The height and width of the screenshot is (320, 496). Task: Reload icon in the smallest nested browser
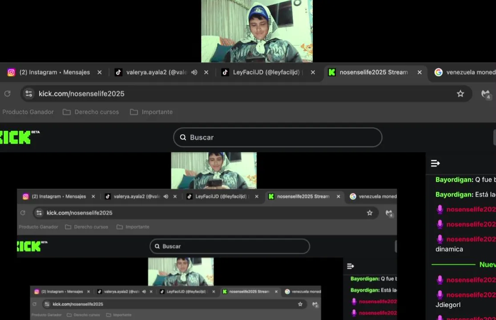(35, 304)
